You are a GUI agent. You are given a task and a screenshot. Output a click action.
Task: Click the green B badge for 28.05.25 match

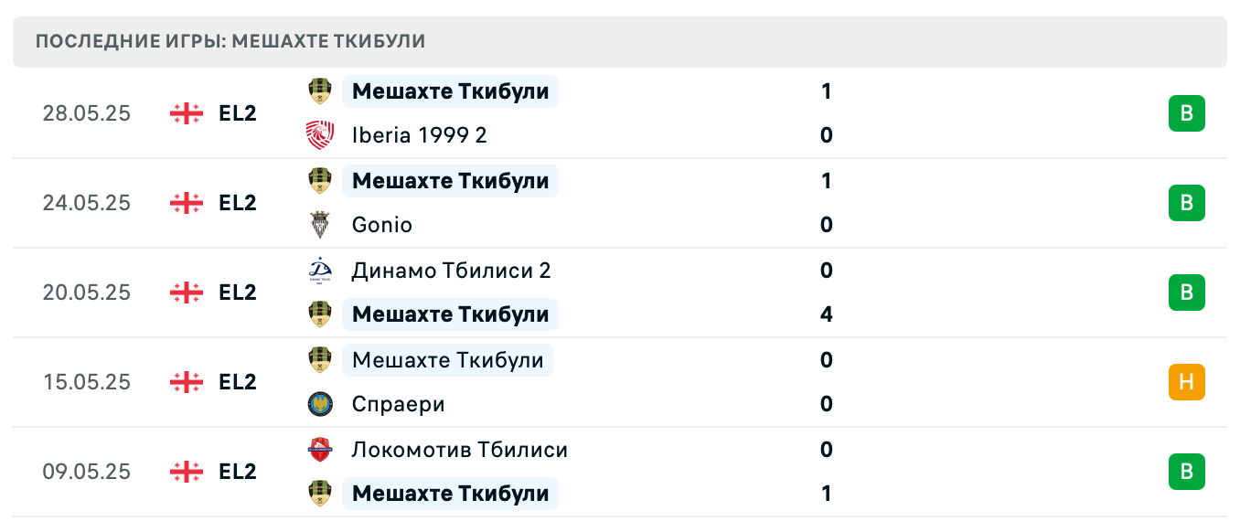[1186, 113]
